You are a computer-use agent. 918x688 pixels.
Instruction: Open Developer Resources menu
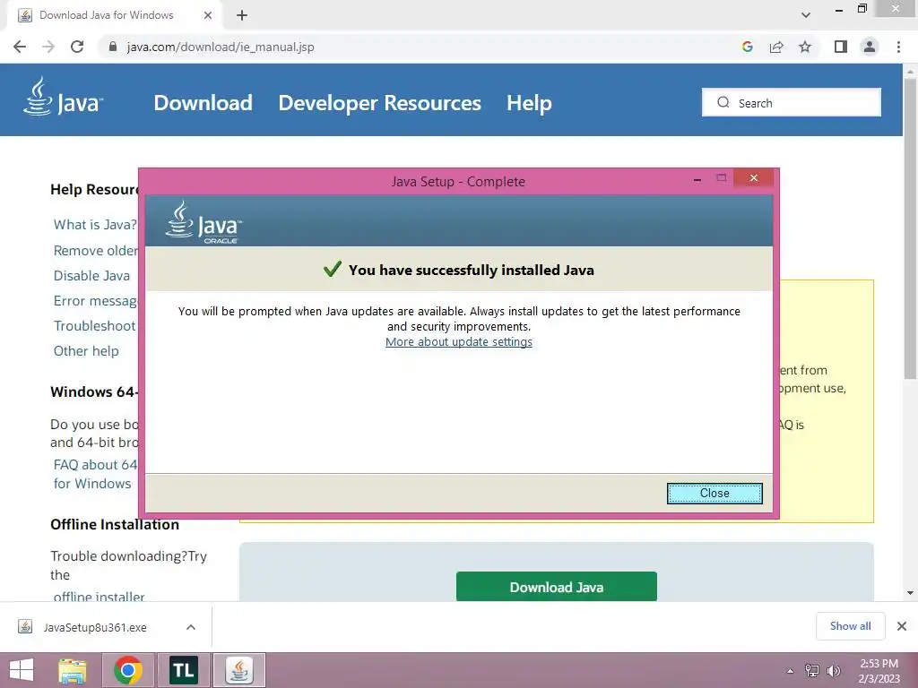[x=379, y=103]
